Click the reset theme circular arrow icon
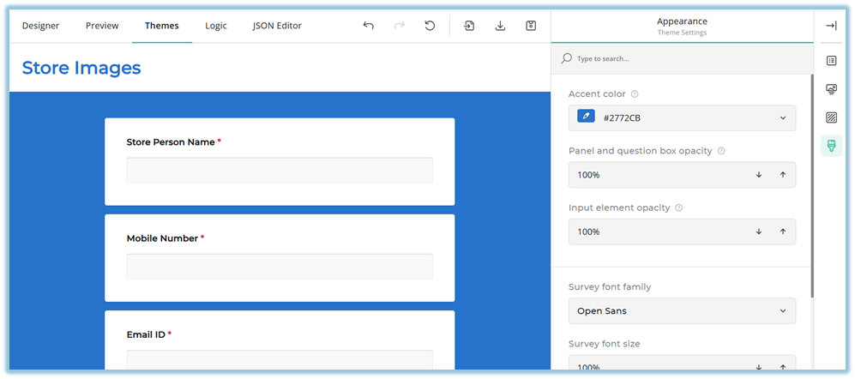 pyautogui.click(x=430, y=26)
